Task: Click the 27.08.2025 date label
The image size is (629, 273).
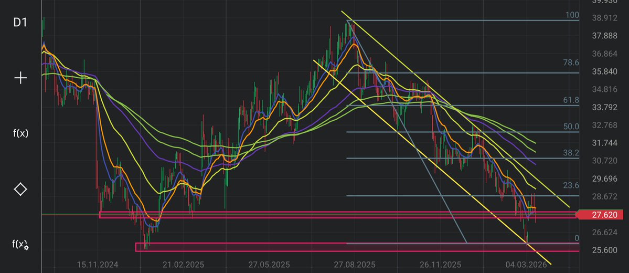Action: coord(355,265)
